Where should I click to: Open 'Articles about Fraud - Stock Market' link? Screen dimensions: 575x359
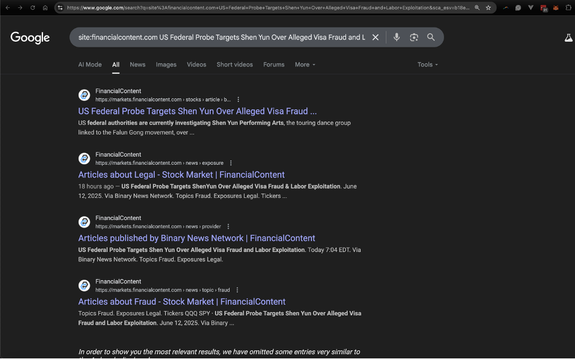pos(182,302)
